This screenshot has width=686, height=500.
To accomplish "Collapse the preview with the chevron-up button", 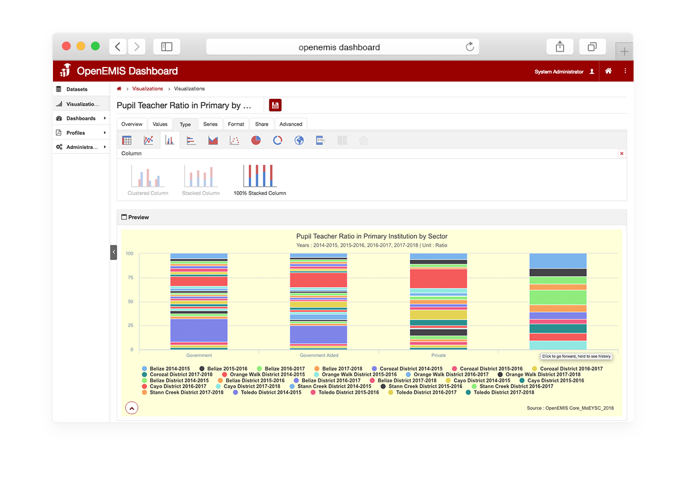I will (132, 408).
